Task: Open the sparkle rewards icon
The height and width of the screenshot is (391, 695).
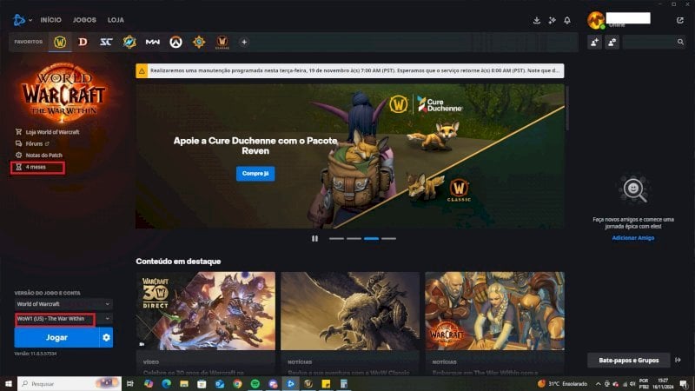Action: [552, 20]
